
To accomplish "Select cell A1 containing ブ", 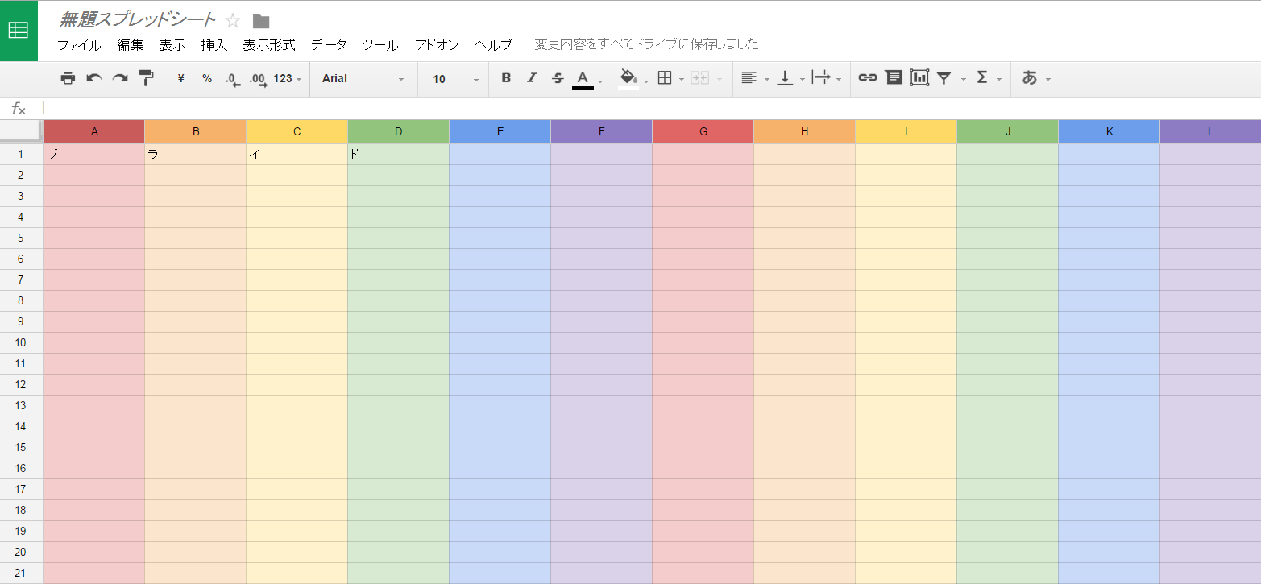I will [x=94, y=155].
